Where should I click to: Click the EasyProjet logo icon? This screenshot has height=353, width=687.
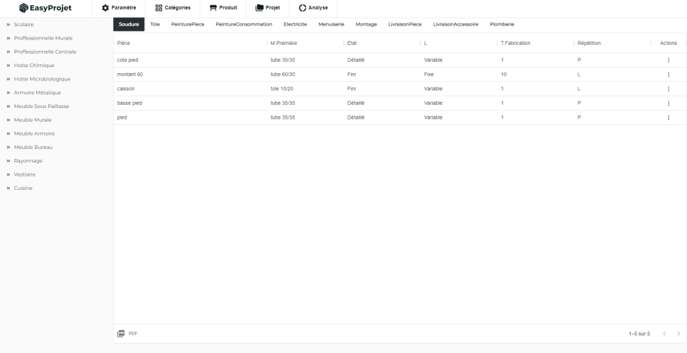click(23, 8)
